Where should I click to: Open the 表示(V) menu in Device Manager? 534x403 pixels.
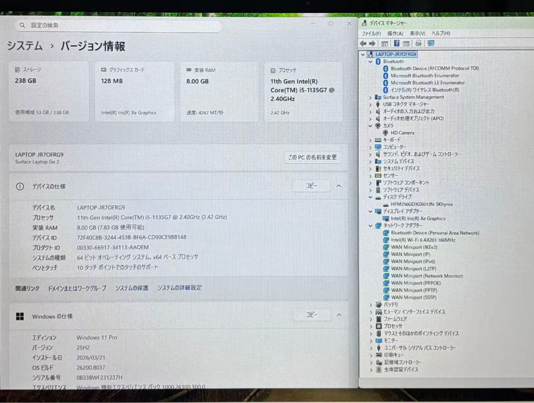tap(416, 33)
